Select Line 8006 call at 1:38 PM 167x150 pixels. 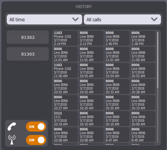143,38
